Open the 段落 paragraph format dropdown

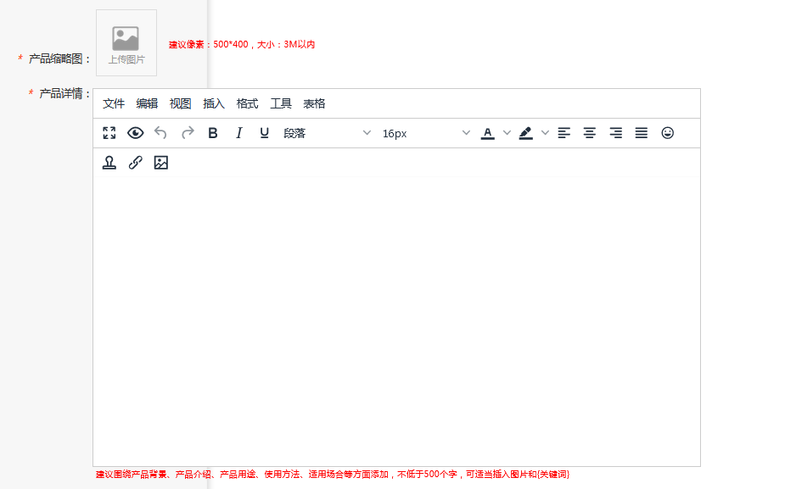pyautogui.click(x=327, y=133)
